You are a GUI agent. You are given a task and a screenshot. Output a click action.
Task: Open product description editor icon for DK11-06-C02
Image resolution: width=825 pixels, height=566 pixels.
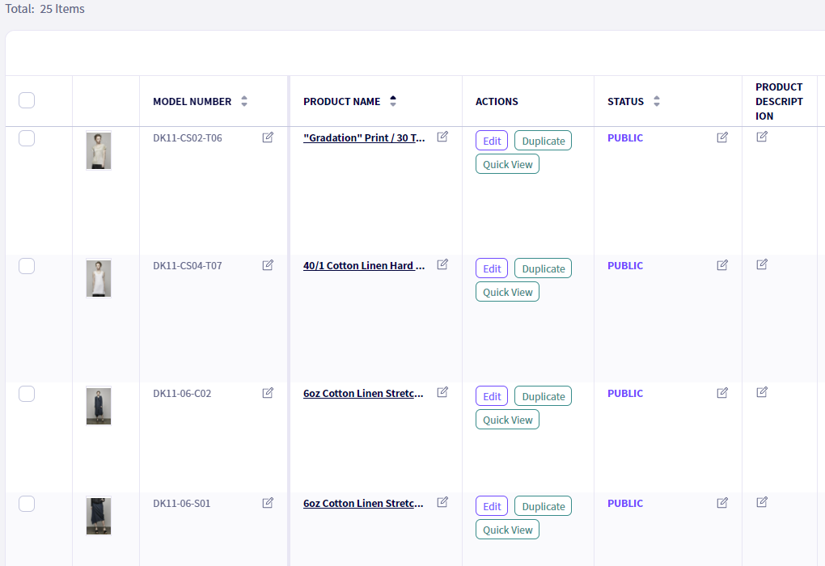point(762,392)
